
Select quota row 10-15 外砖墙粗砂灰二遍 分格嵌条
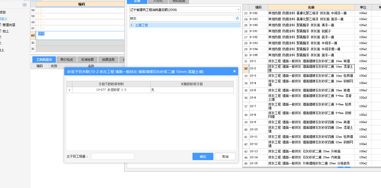[x=311, y=163]
